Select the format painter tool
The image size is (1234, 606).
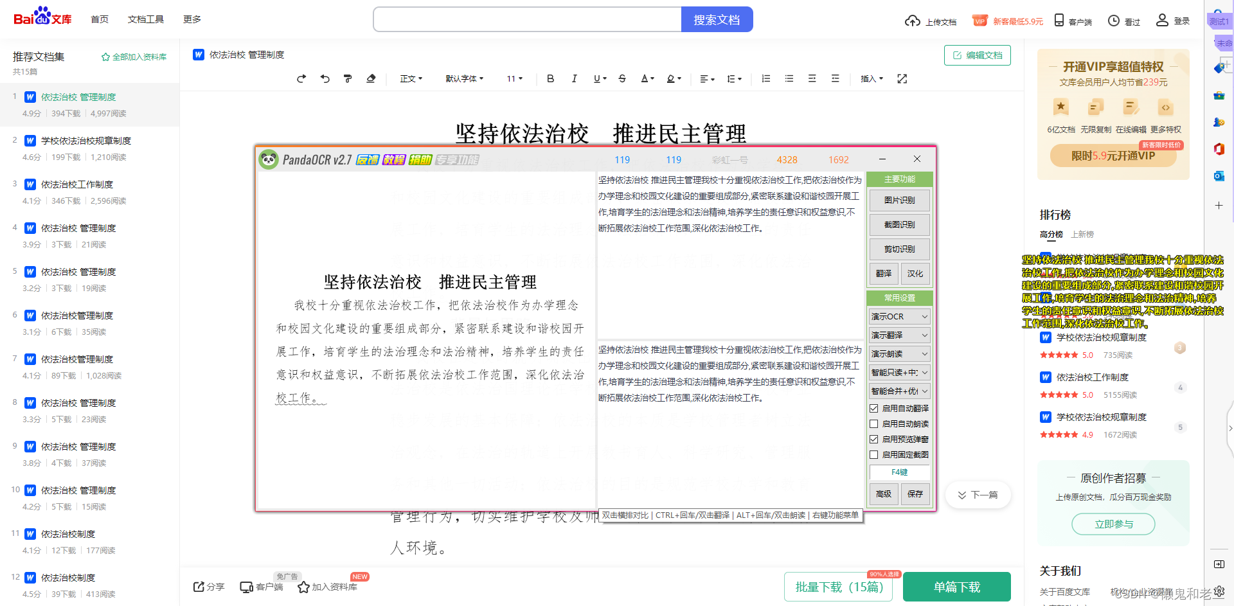[348, 78]
